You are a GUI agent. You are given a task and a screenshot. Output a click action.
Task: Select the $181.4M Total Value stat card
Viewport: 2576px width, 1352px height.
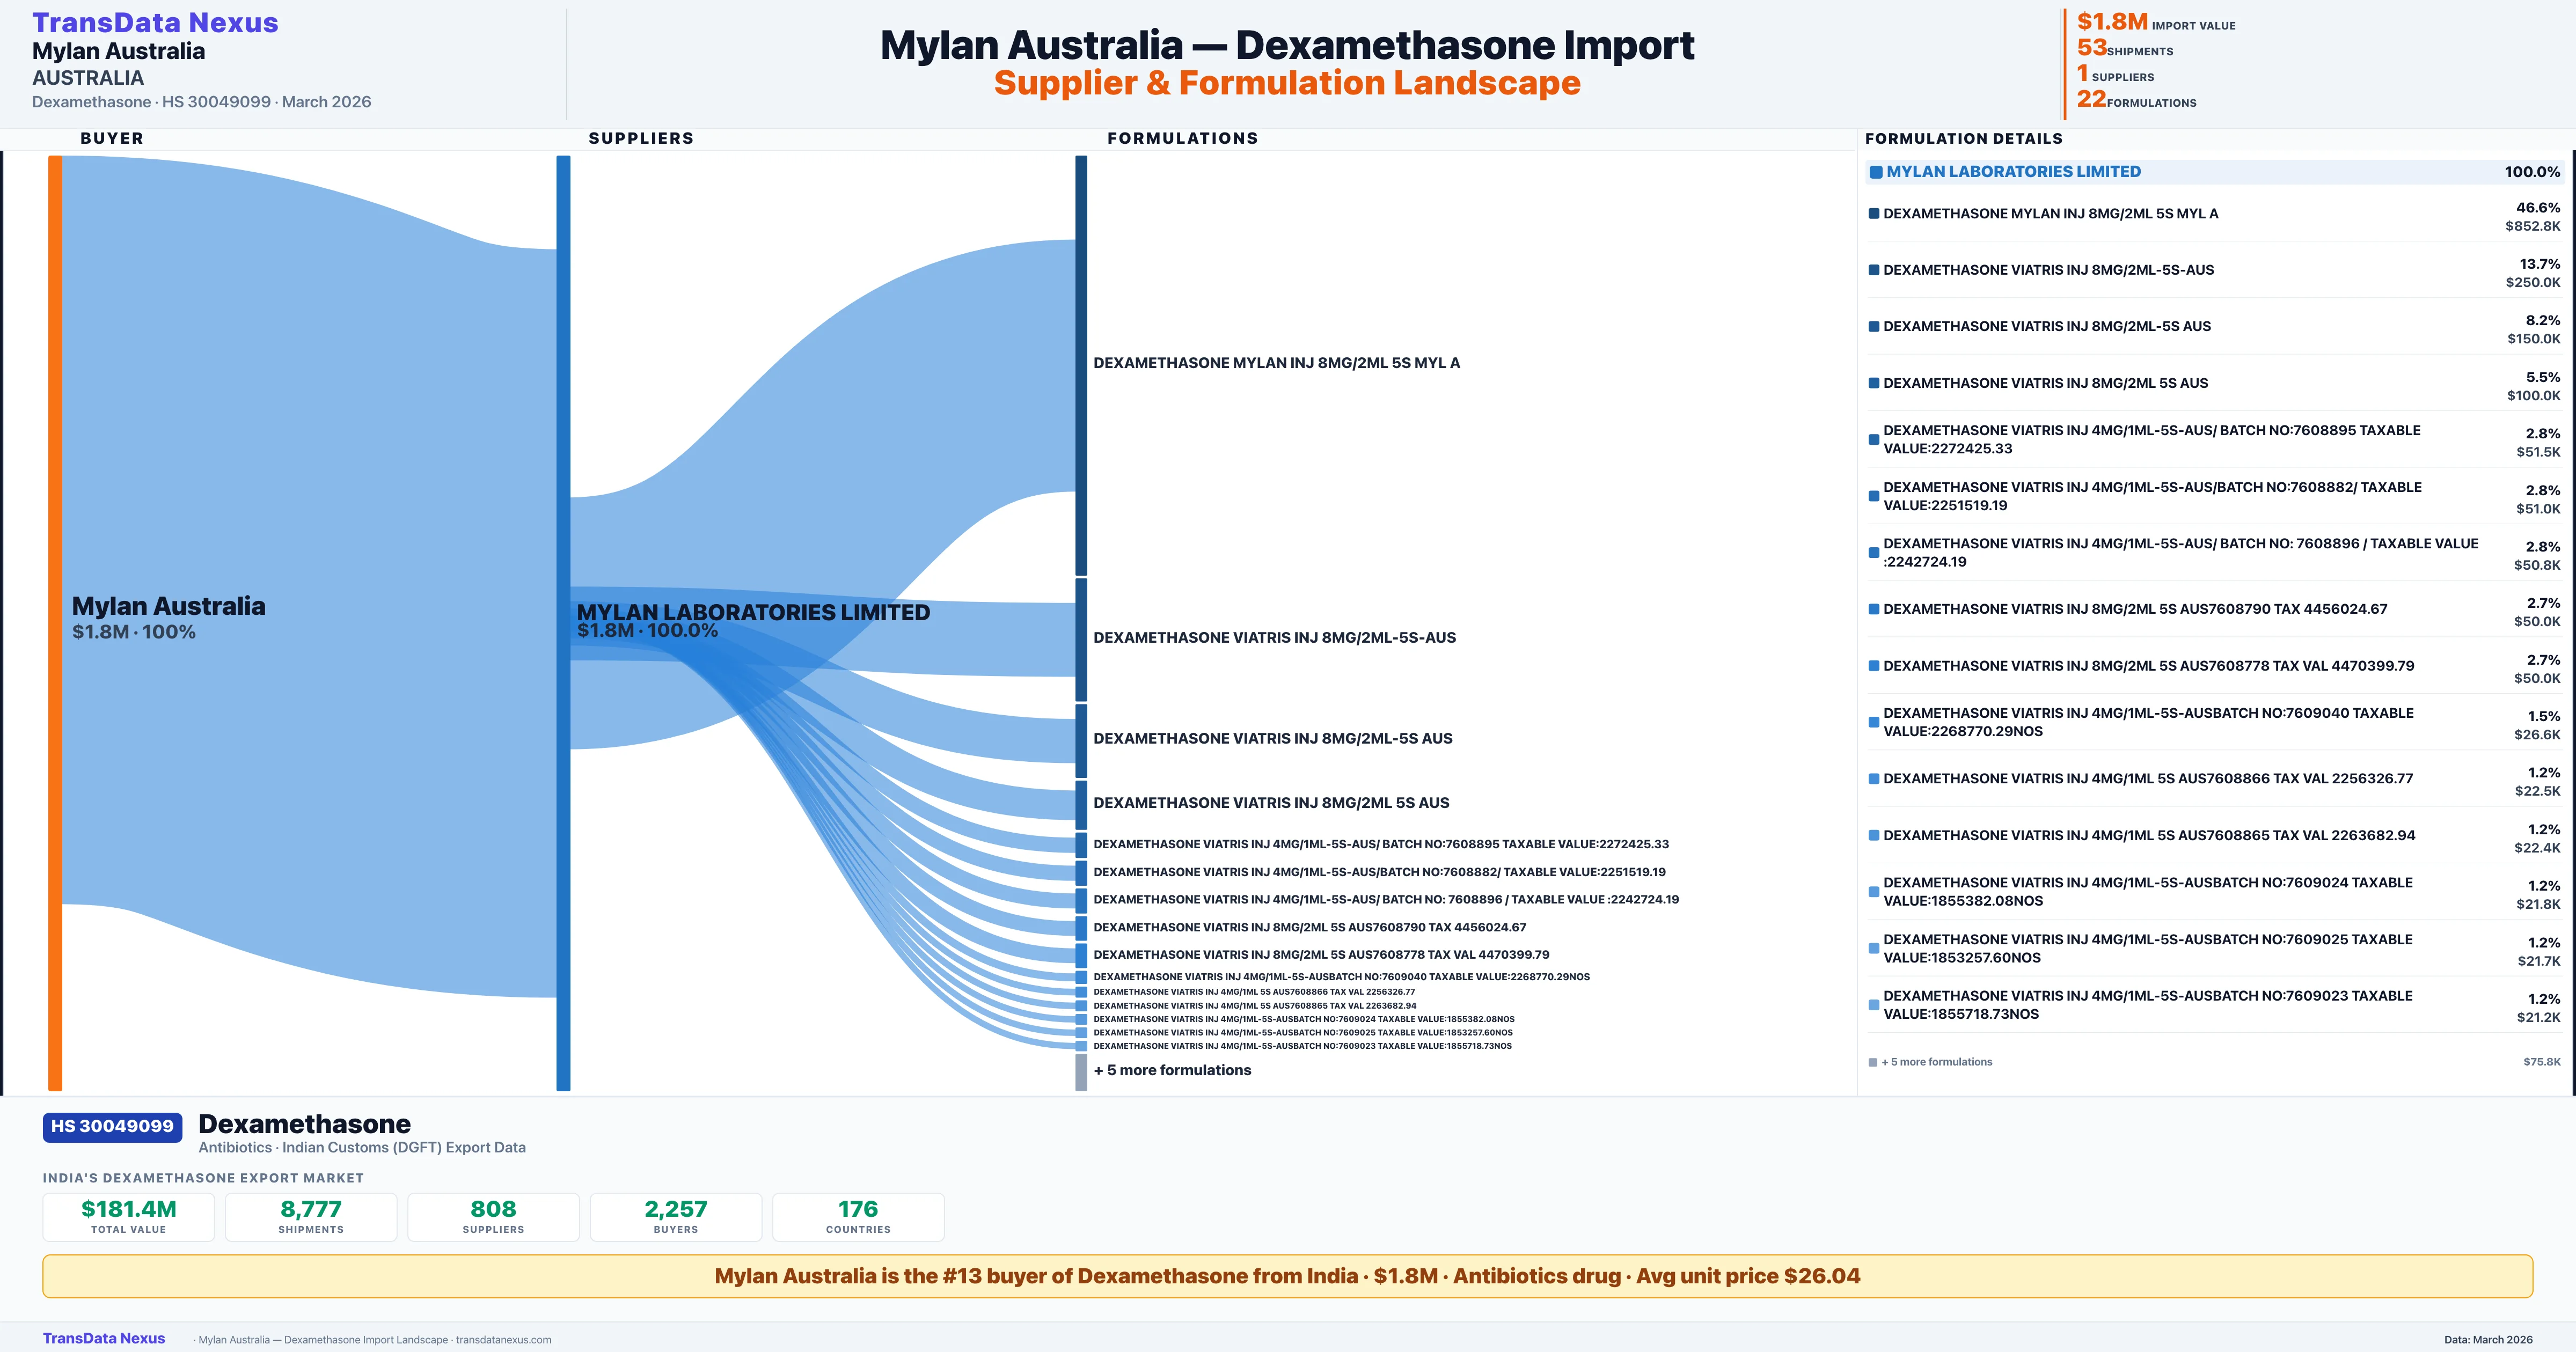pyautogui.click(x=128, y=1216)
